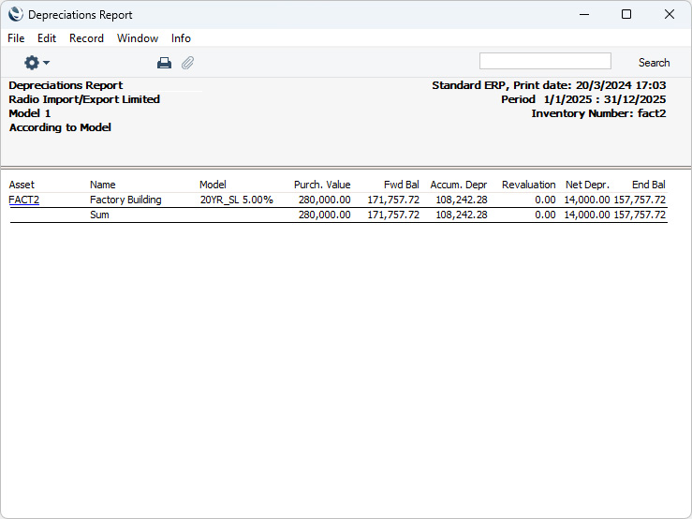Image resolution: width=692 pixels, height=519 pixels.
Task: Focus the search text field
Action: tap(545, 61)
